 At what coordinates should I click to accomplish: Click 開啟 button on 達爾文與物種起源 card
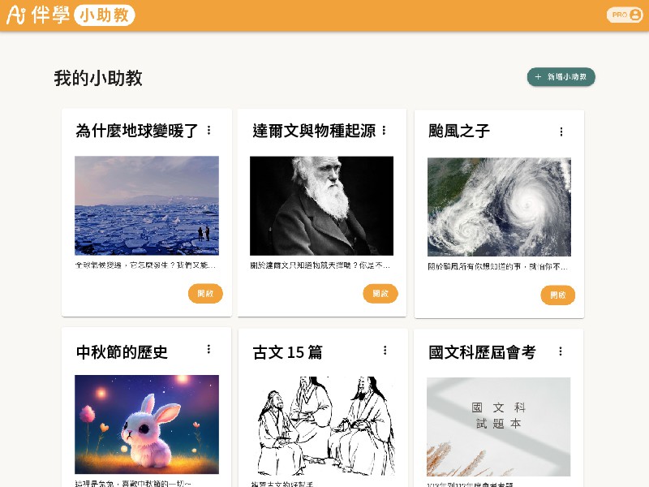coord(380,294)
